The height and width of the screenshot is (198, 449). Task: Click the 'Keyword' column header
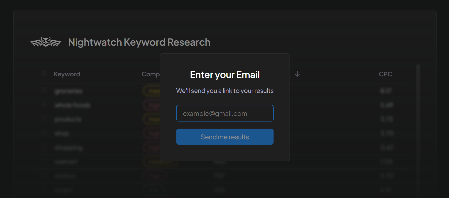67,74
